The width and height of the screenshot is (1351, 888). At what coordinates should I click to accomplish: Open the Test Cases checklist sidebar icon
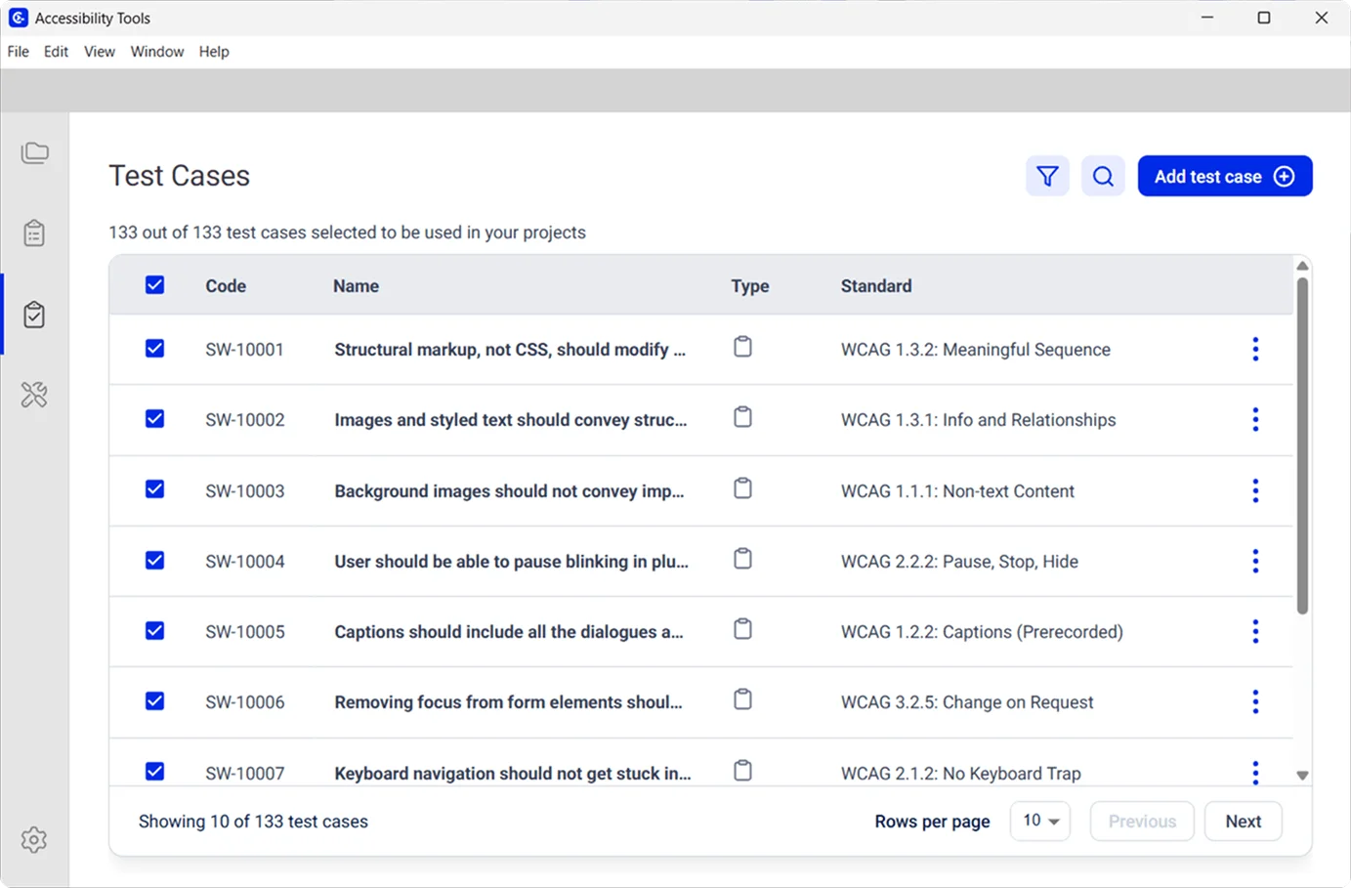(34, 315)
